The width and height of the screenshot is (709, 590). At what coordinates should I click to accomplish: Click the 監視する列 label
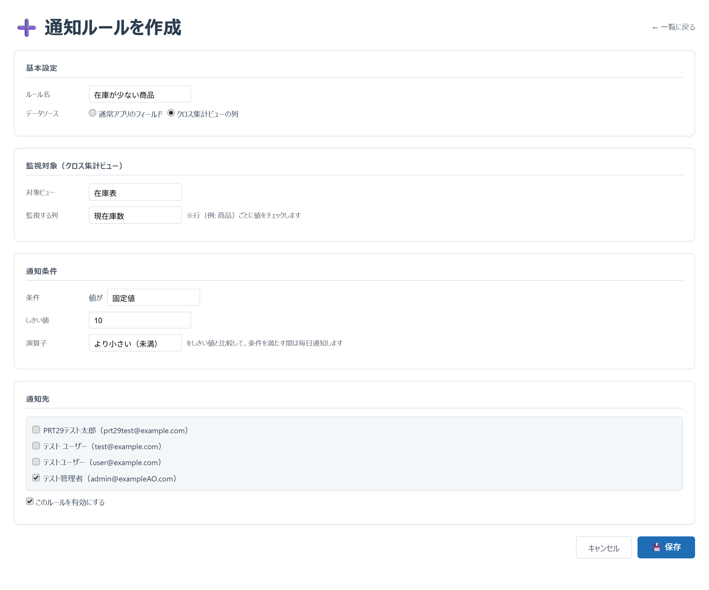point(42,215)
